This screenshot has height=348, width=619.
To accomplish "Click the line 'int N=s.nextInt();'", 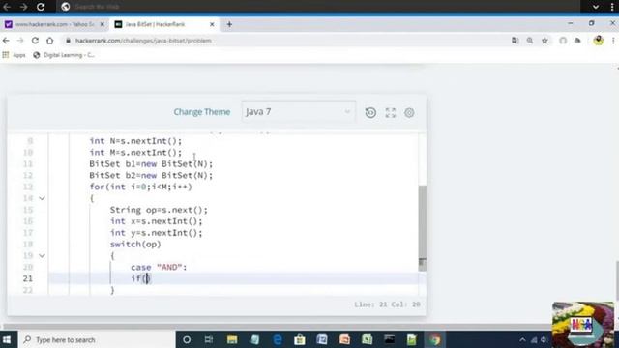I will pyautogui.click(x=135, y=141).
